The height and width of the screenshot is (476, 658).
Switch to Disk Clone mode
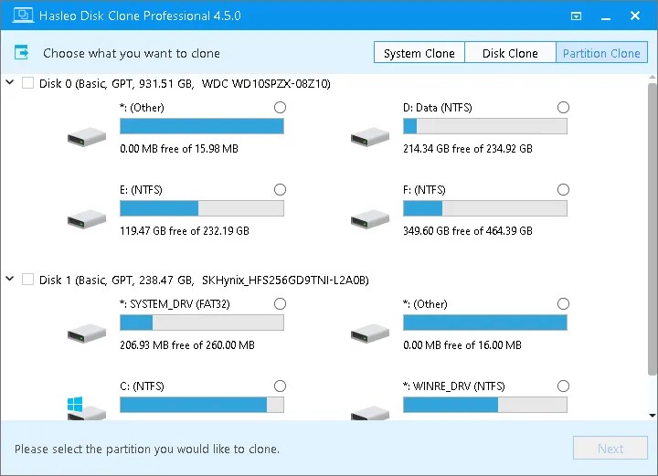510,53
